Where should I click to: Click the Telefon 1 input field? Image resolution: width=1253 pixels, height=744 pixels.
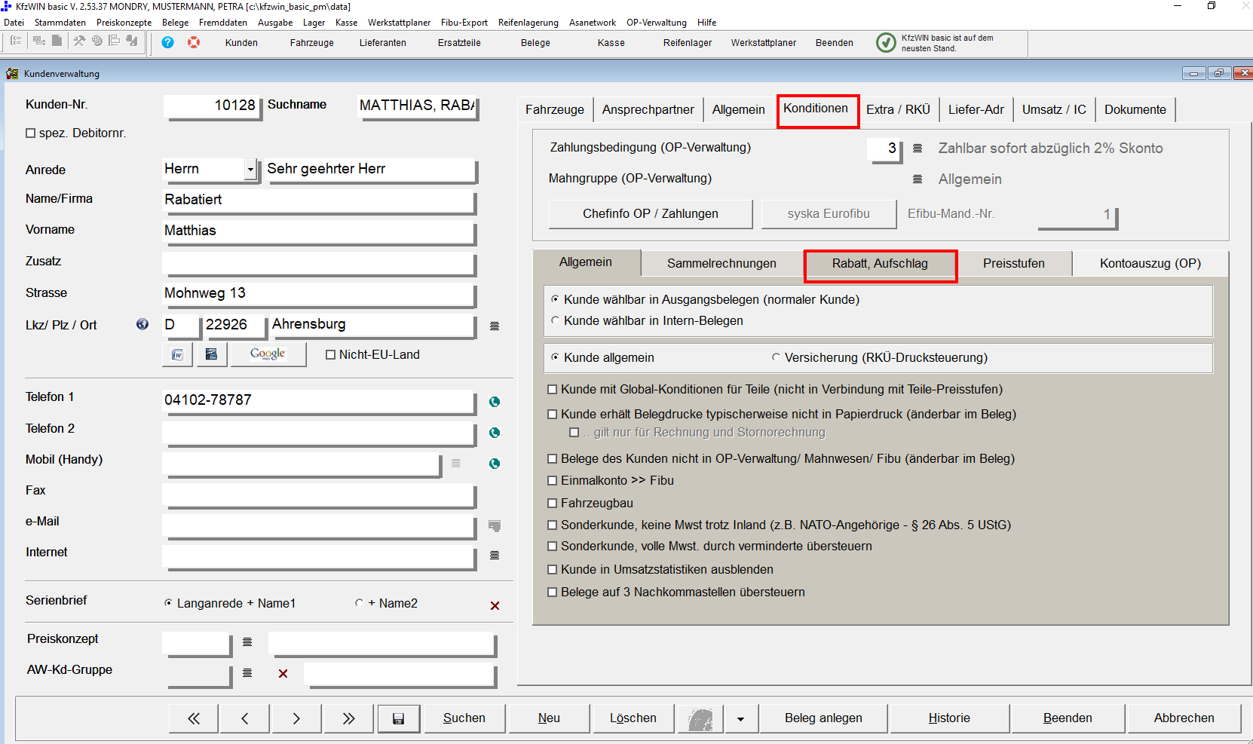320,401
